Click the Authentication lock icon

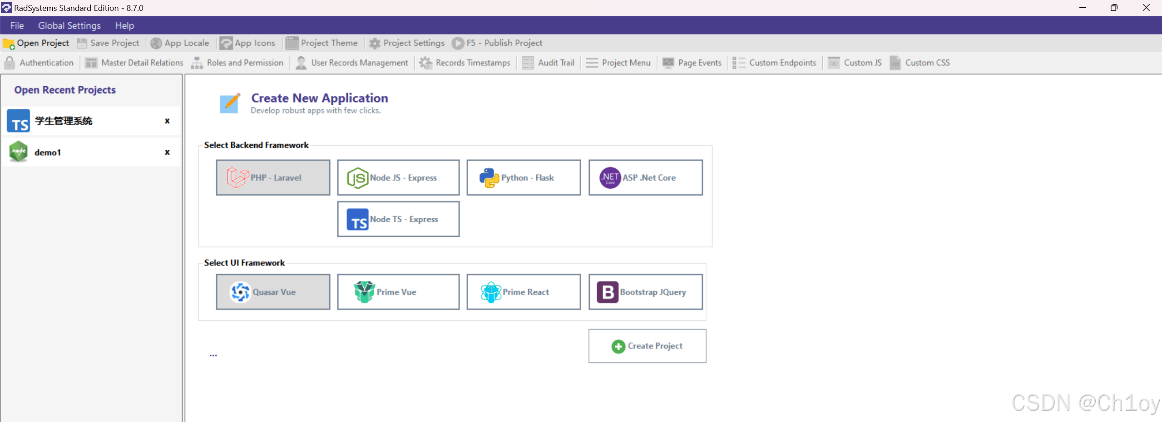coord(10,63)
